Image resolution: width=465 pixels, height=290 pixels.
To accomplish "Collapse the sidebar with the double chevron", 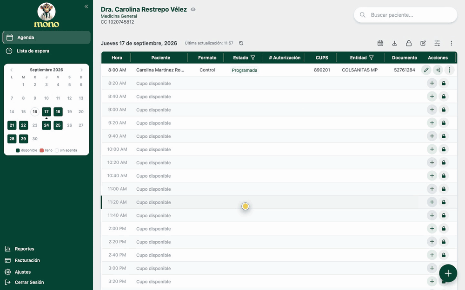I will click(x=86, y=6).
